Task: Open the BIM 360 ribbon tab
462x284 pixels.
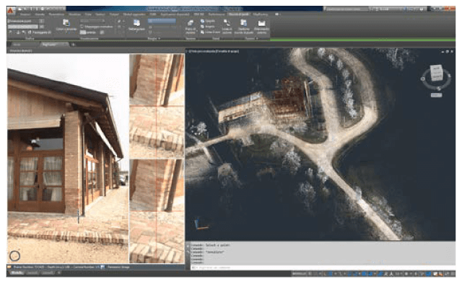Action: 199,14
